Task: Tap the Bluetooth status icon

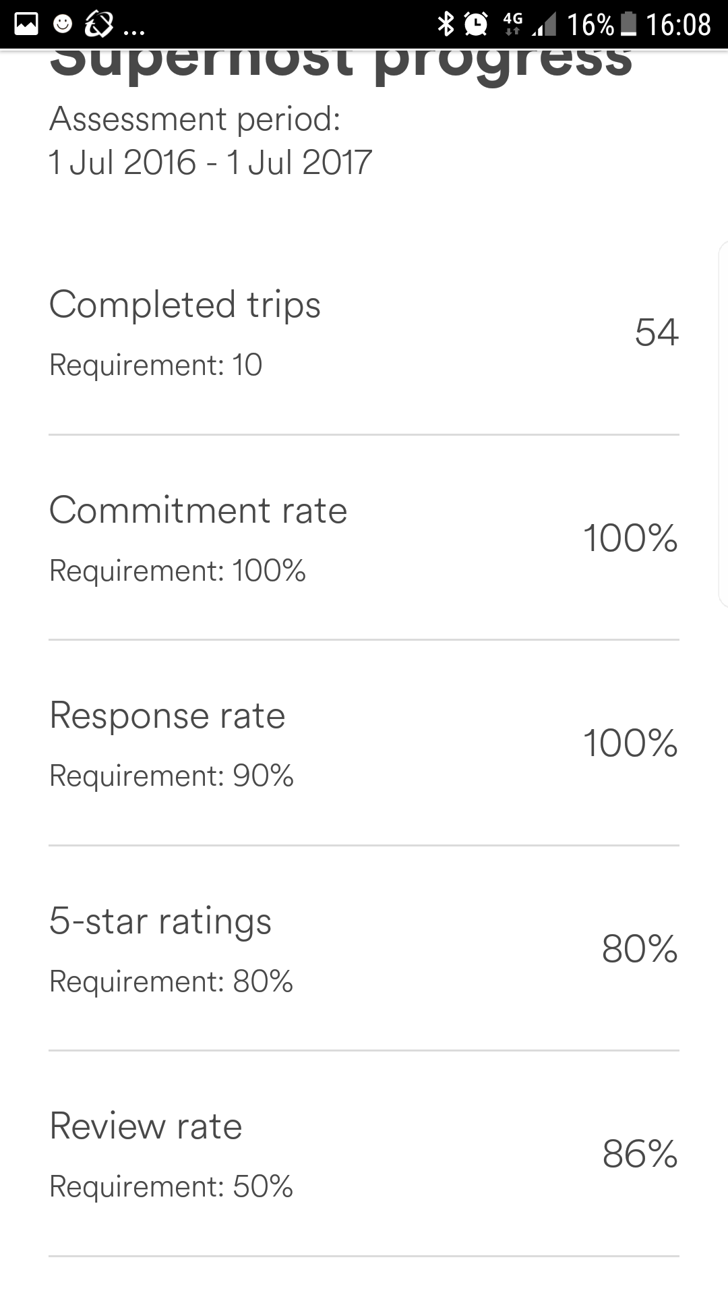Action: (x=446, y=24)
